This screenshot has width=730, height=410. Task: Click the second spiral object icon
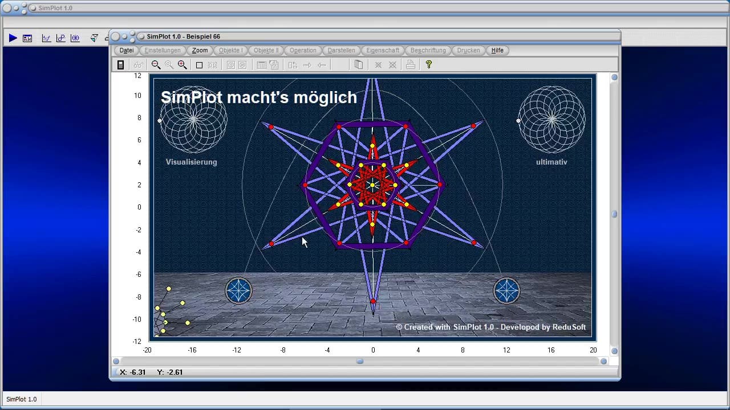[x=242, y=65]
